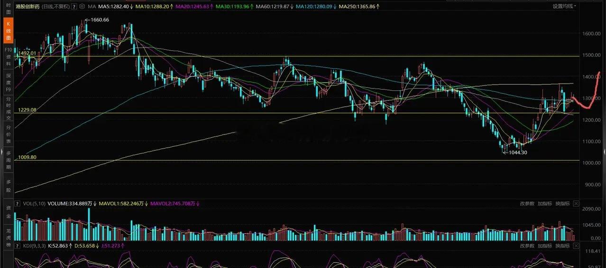Open the 多周期 sidebar tab

tap(8, 161)
